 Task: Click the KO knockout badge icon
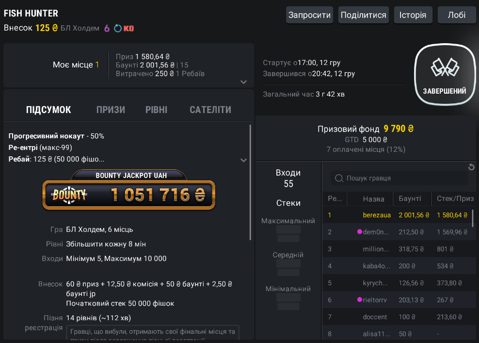[x=128, y=28]
